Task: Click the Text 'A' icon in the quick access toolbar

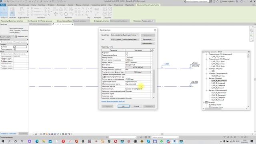Action: [41, 1]
